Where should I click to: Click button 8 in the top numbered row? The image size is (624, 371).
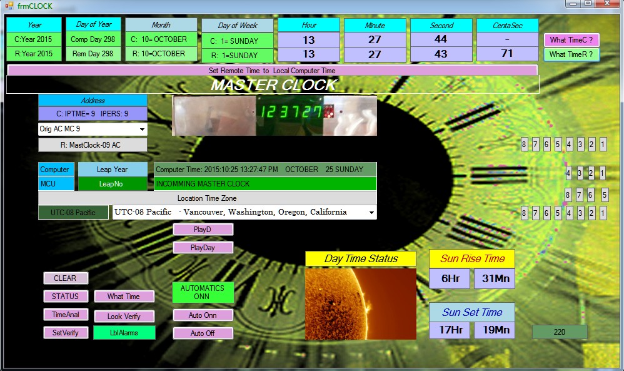524,144
